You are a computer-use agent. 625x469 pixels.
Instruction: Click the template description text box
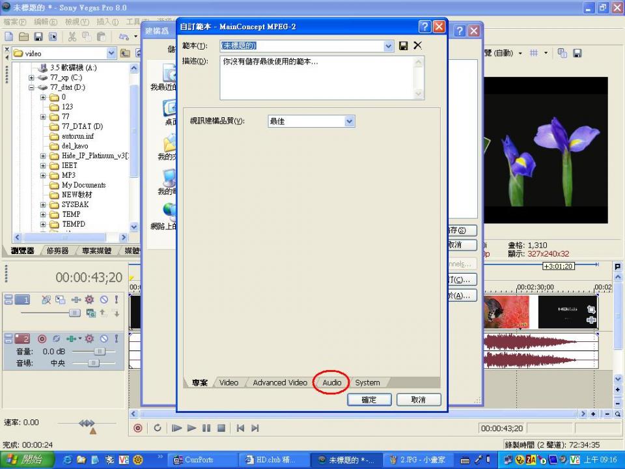click(316, 77)
